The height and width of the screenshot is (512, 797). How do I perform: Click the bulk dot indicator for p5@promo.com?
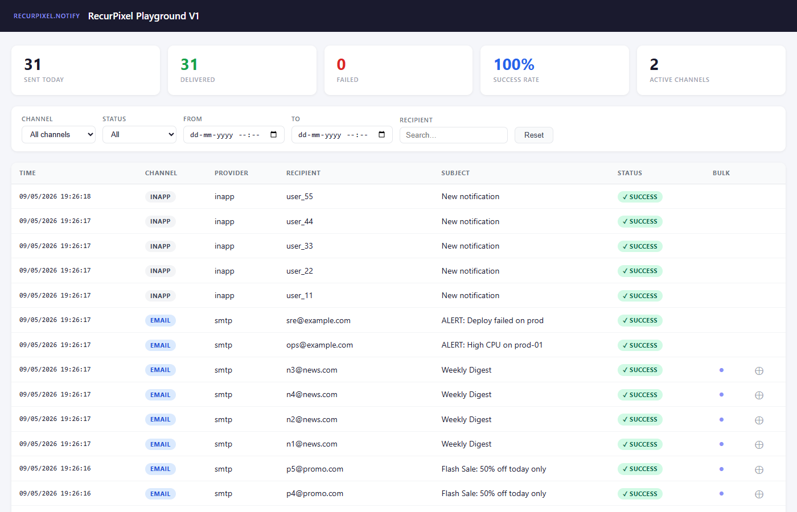tap(721, 469)
